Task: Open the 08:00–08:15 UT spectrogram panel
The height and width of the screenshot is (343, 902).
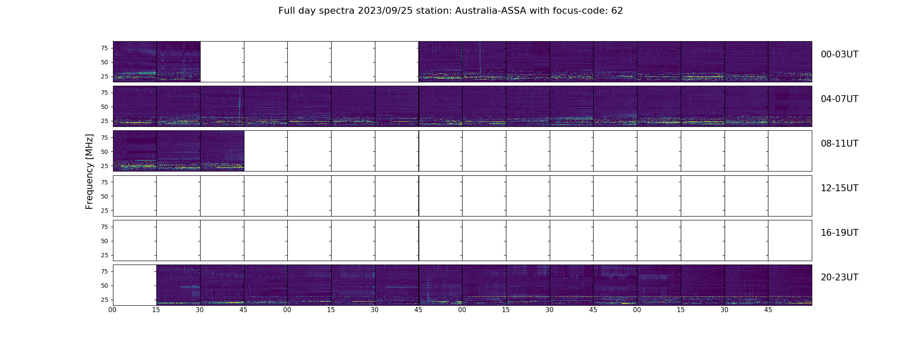Action: [135, 151]
